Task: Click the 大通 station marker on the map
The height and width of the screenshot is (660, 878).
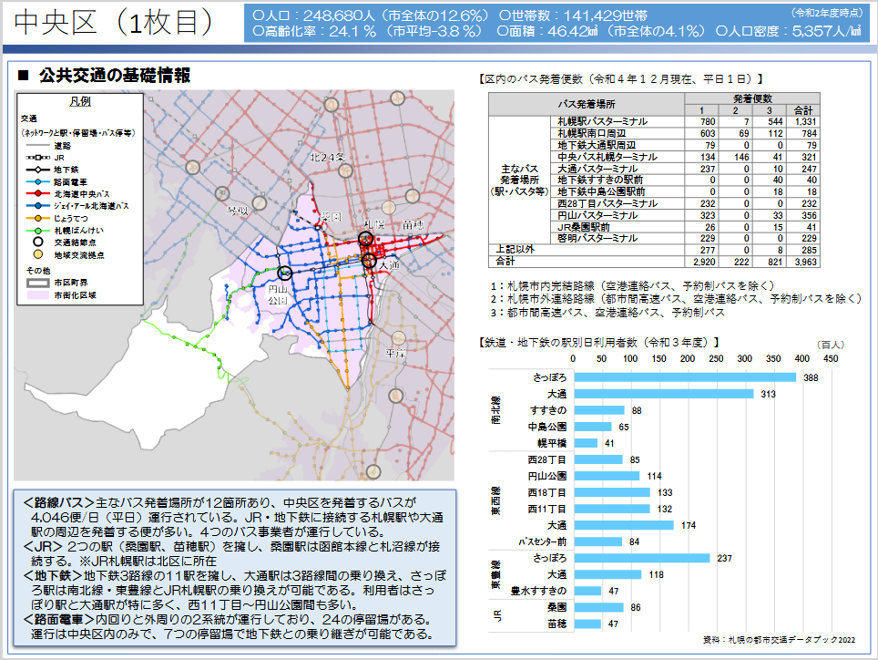Action: [369, 260]
